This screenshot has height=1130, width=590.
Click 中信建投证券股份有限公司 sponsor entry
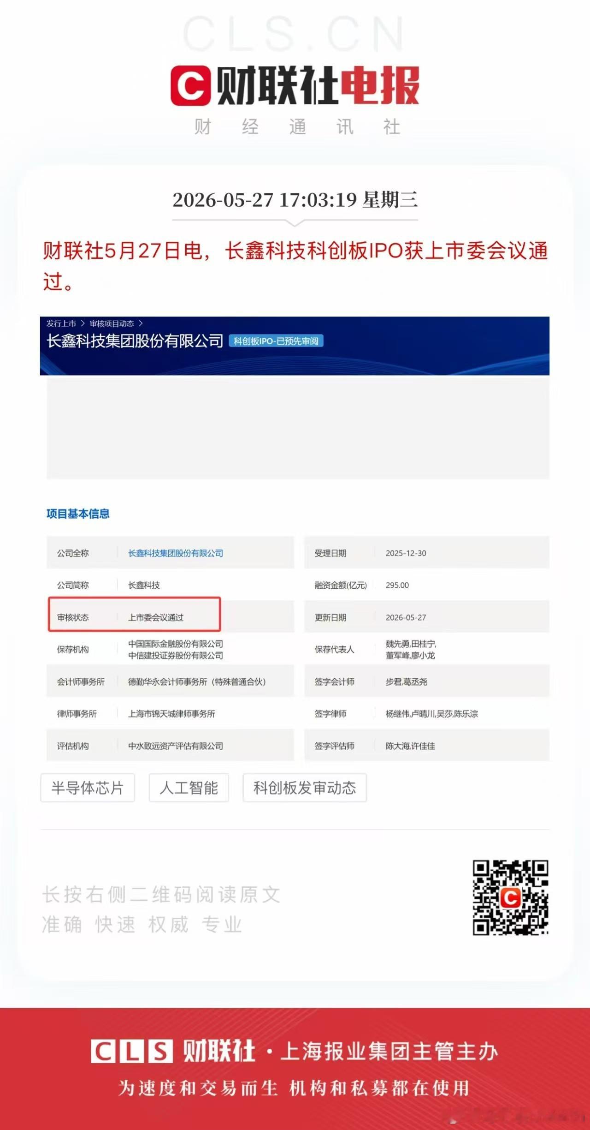click(176, 655)
